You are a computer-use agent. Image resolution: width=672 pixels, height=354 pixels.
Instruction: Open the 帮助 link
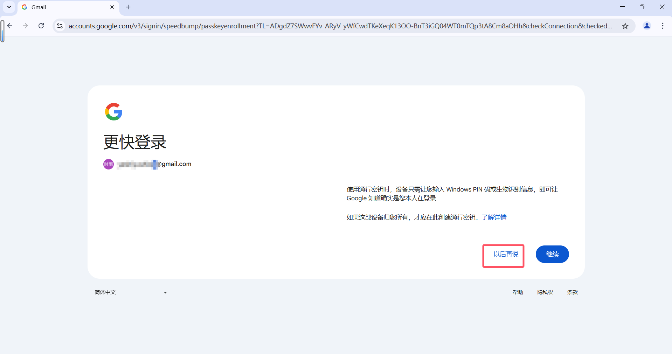[x=518, y=292]
